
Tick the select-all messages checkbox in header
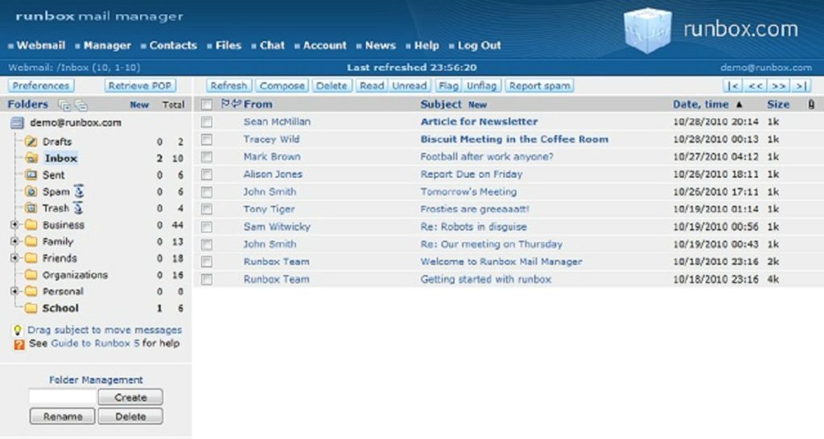(207, 104)
